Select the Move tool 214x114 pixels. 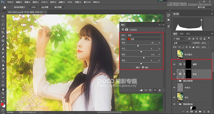pos(3,16)
